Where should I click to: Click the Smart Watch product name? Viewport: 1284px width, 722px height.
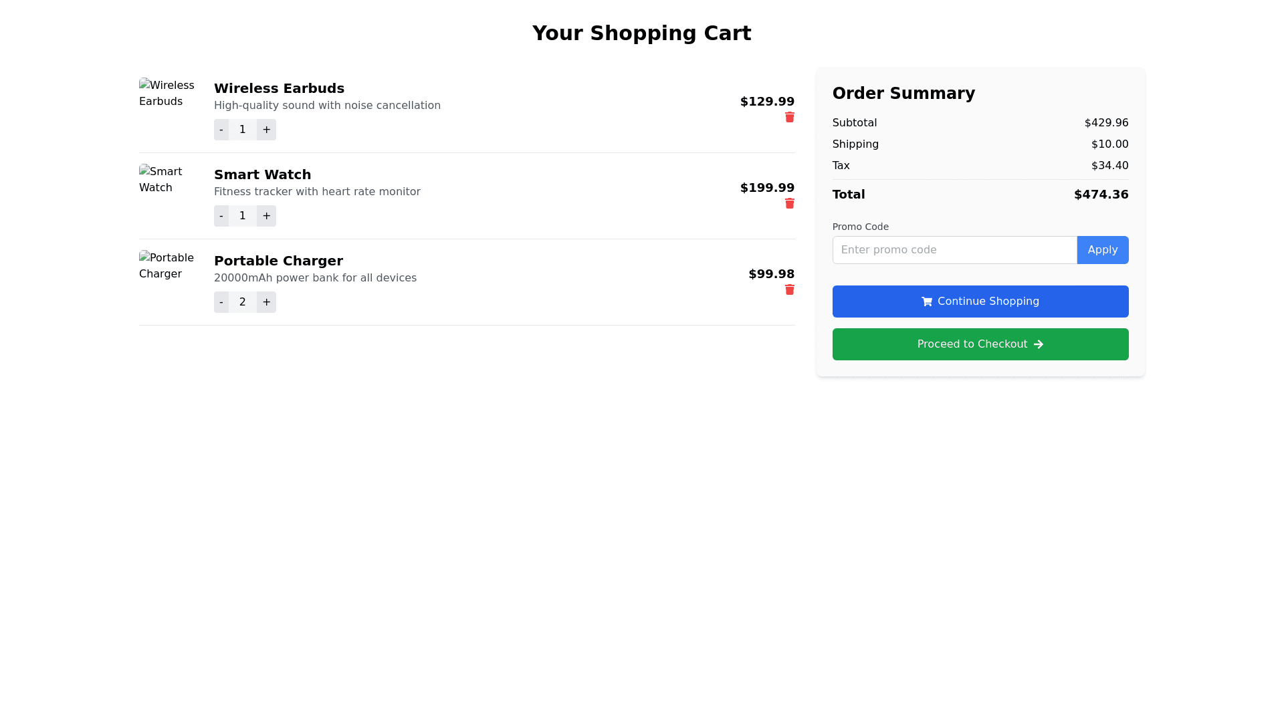tap(262, 174)
